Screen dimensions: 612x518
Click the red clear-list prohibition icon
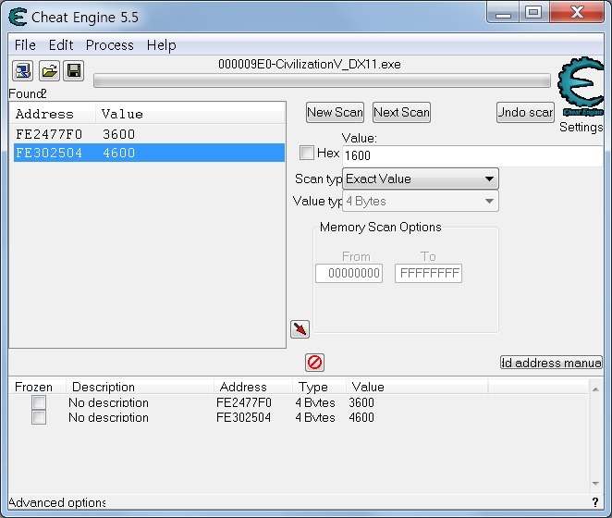(314, 363)
